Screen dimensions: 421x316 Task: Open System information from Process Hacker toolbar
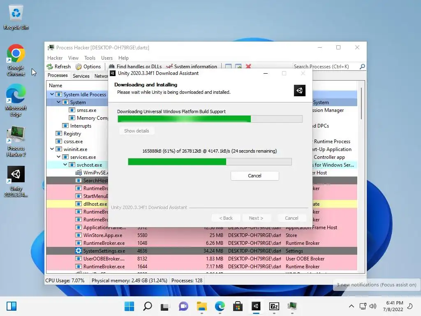click(192, 66)
